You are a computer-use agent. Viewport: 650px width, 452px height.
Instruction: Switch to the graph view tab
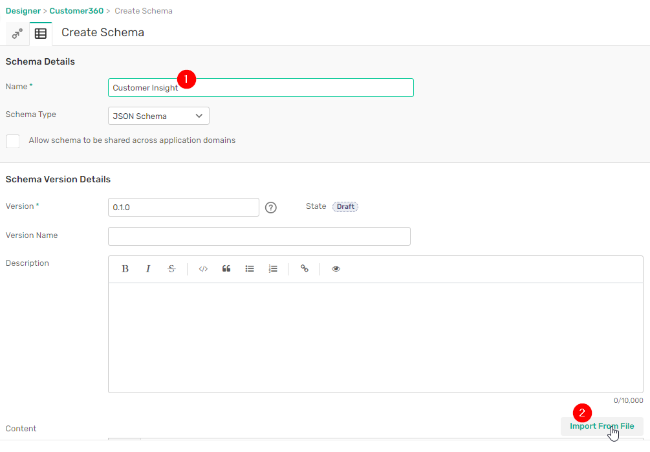click(17, 34)
